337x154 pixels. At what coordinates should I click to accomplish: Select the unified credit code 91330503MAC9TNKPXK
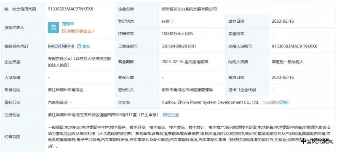(x=70, y=9)
